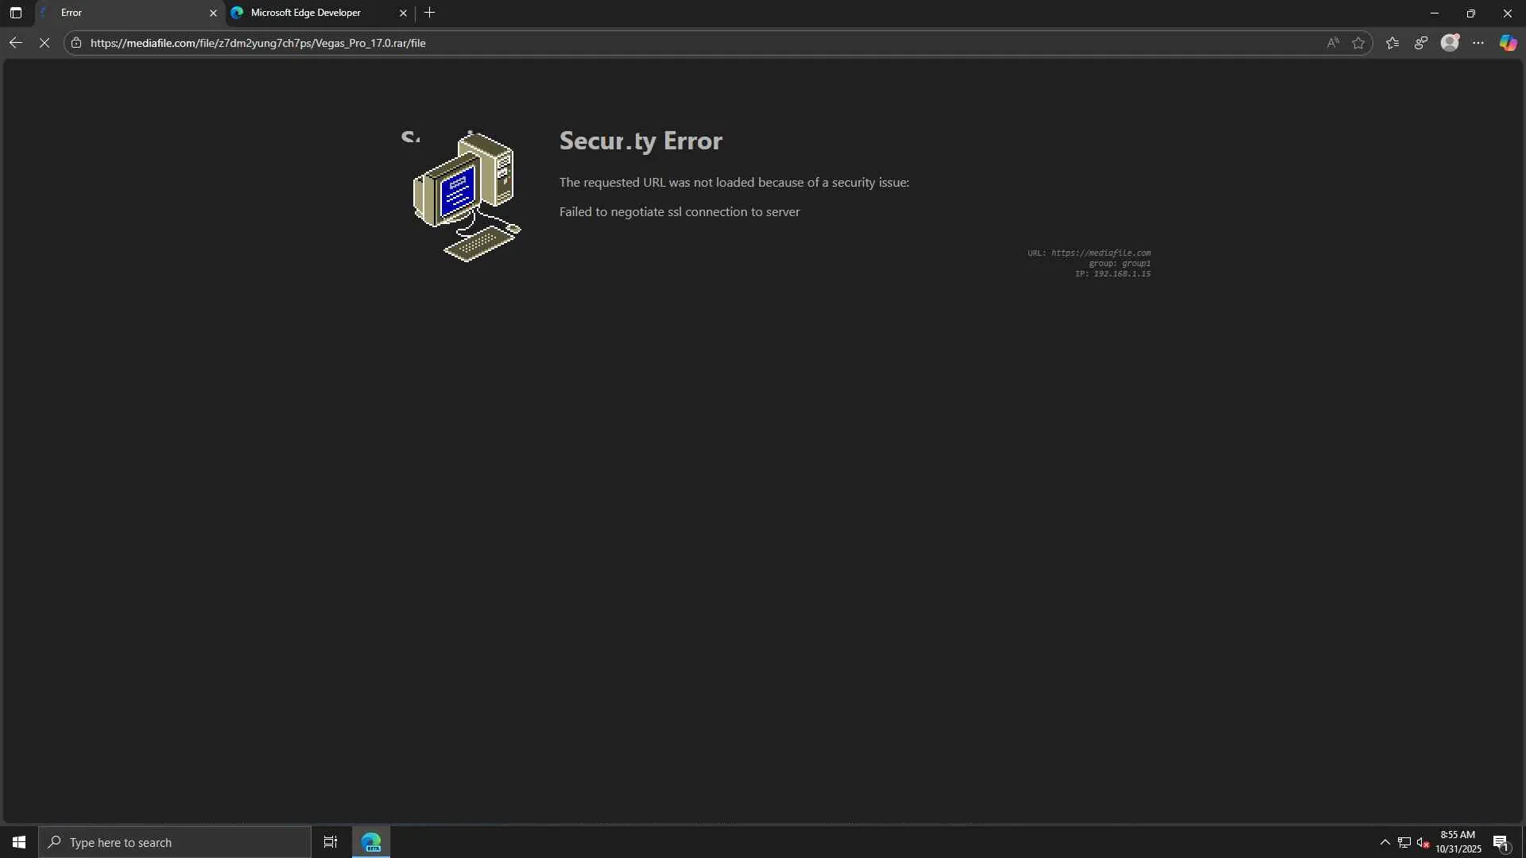Stop loading the page
The height and width of the screenshot is (858, 1526).
(45, 43)
